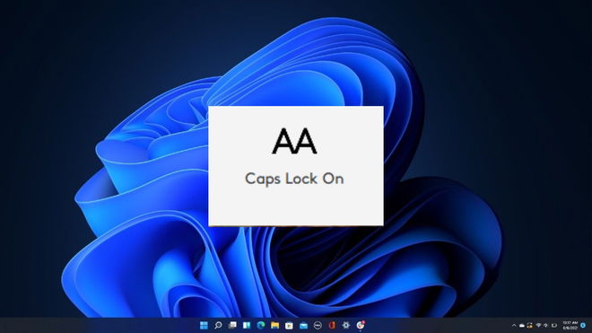Open battery status tray icon
Screen dimensions: 592x333
click(x=554, y=326)
